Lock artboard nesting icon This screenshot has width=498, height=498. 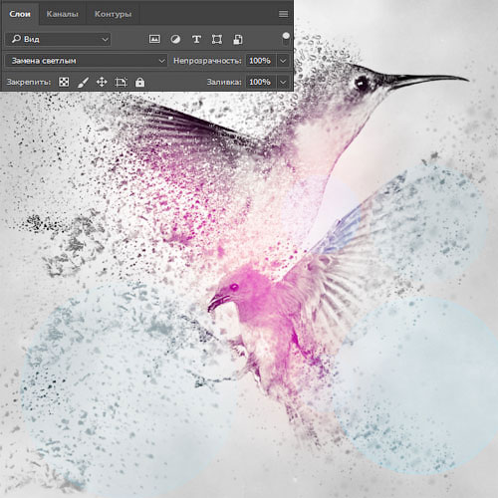click(x=121, y=82)
